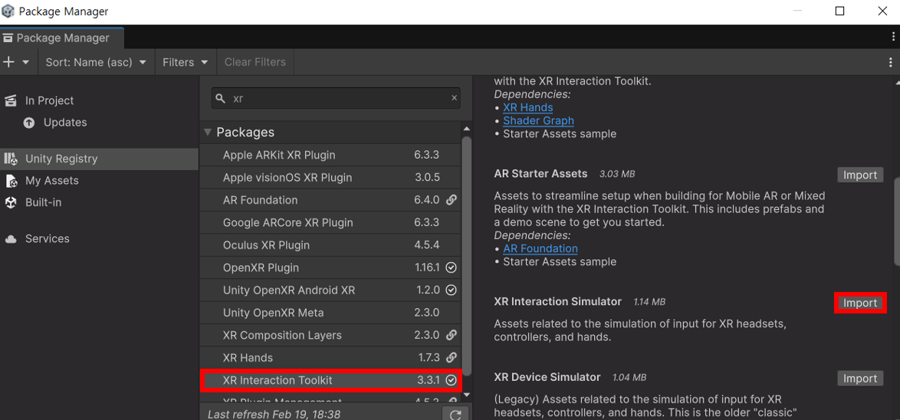The width and height of the screenshot is (900, 420).
Task: Click the search magnifier icon
Action: [x=220, y=99]
